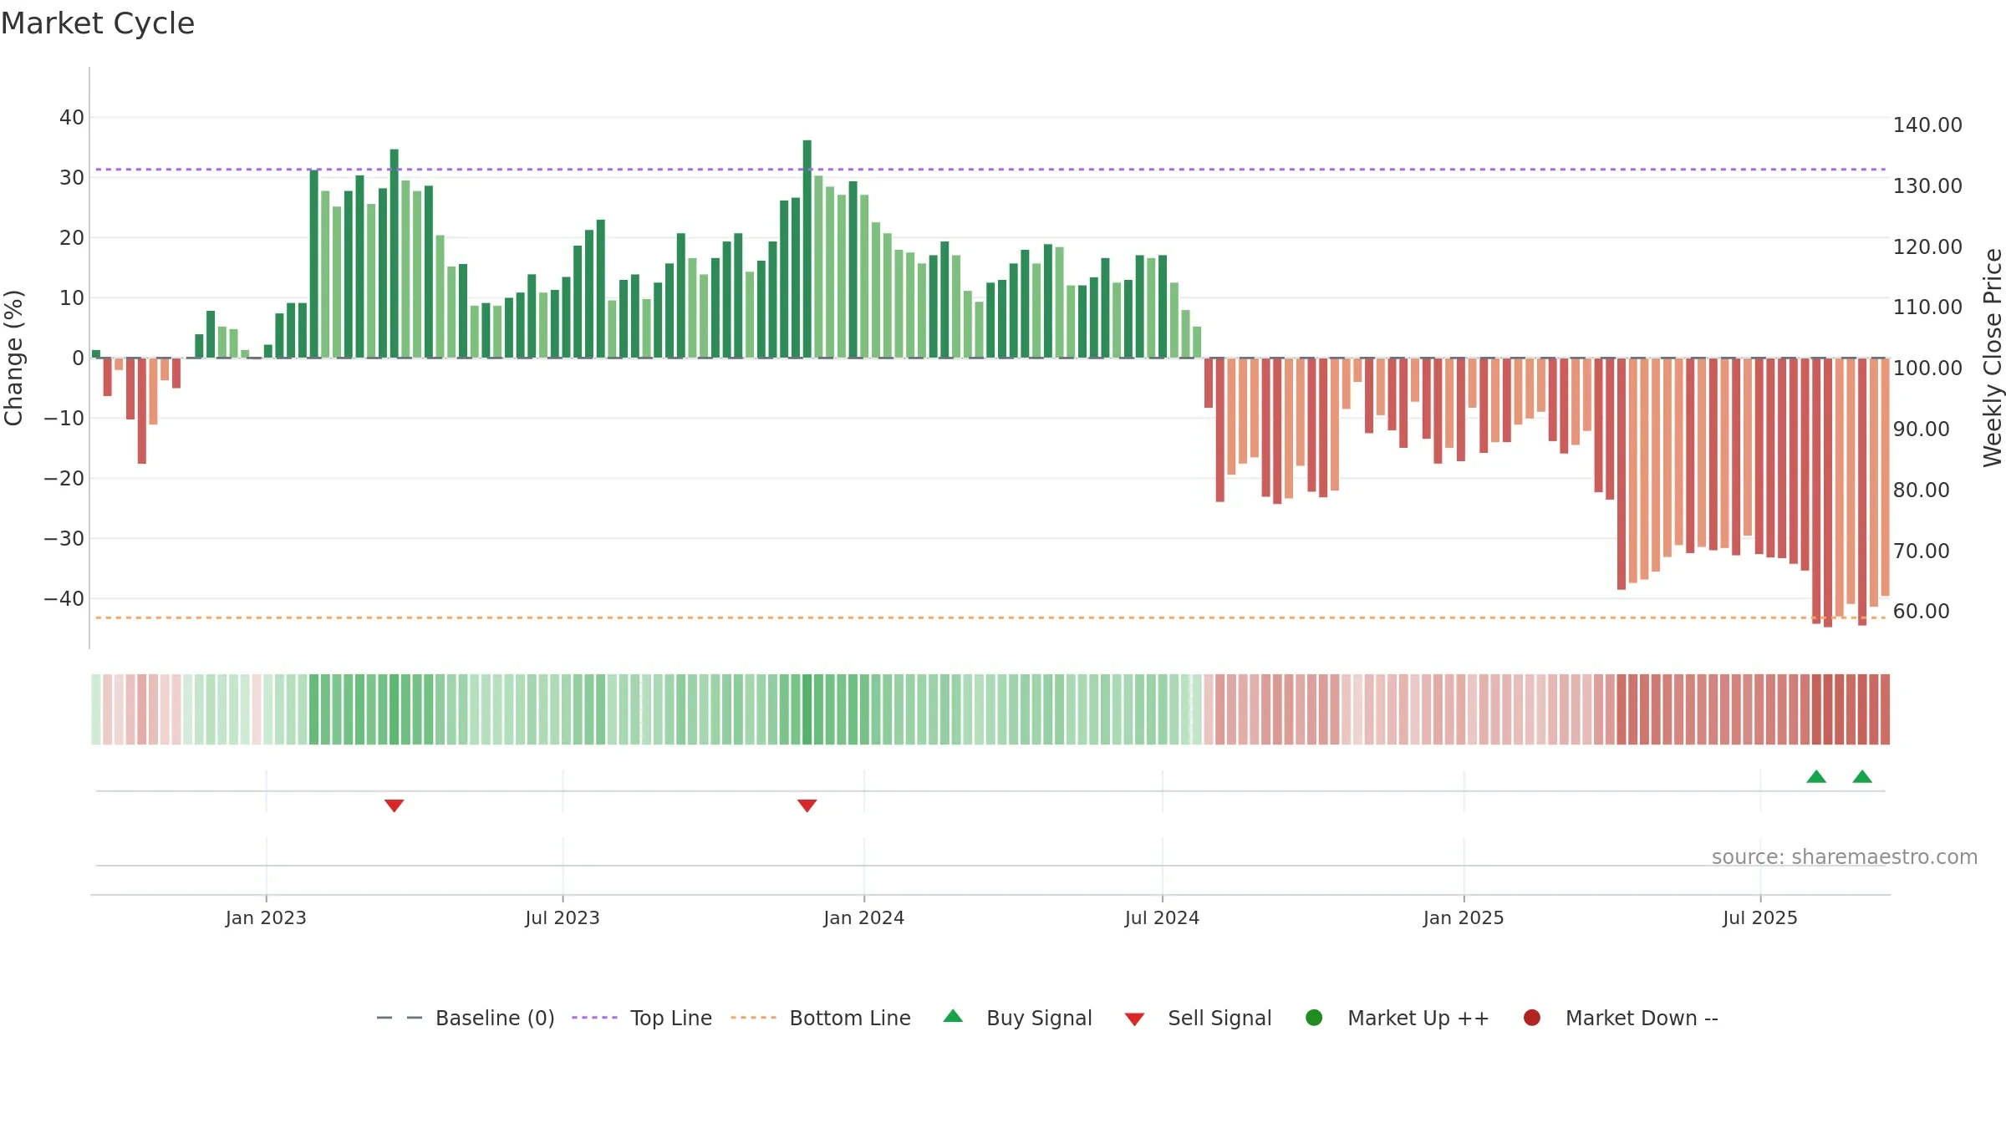Click green Market Up circle icon in legend
This screenshot has width=2006, height=1128.
point(1314,1018)
